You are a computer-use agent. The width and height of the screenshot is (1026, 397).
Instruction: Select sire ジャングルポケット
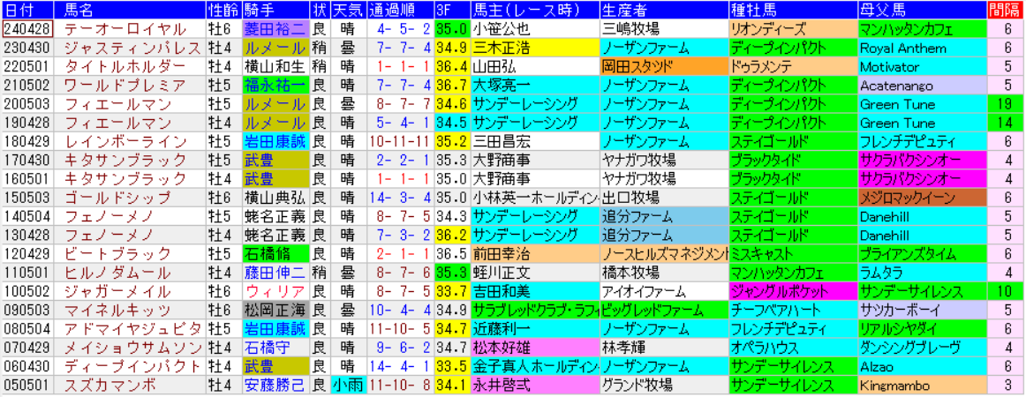793,292
